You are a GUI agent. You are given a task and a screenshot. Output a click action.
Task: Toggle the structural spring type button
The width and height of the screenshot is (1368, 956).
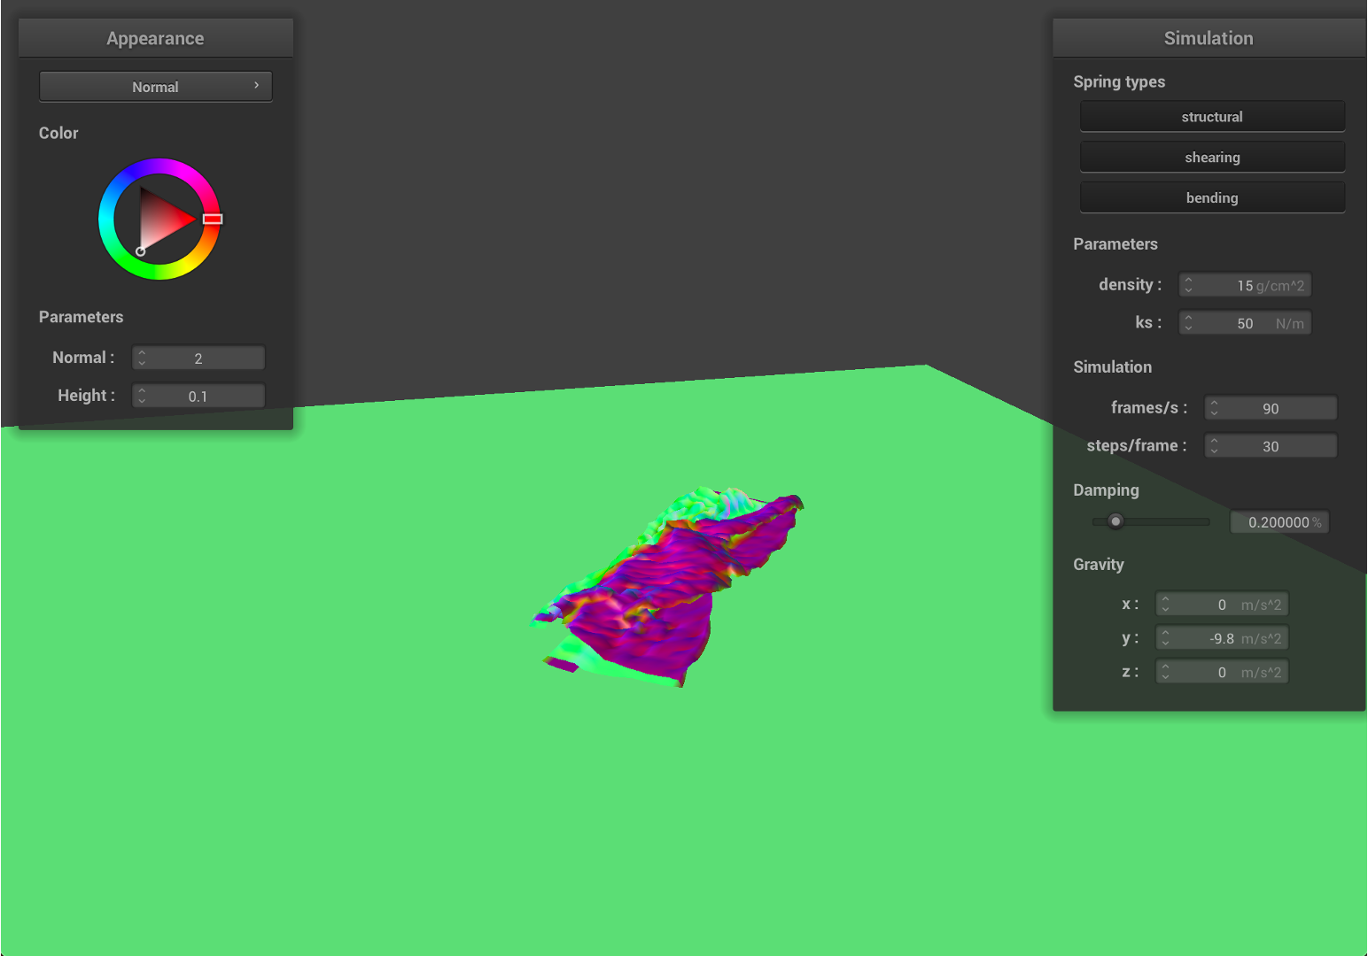[1211, 117]
